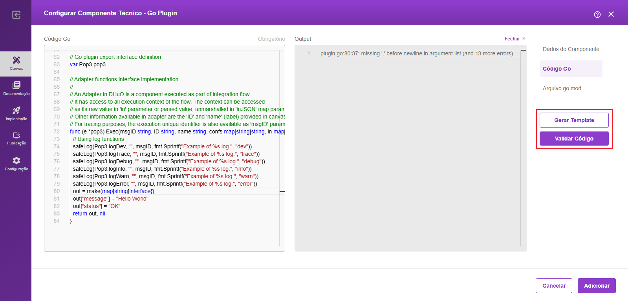
Task: Click the Gerar Template button
Action: 574,120
